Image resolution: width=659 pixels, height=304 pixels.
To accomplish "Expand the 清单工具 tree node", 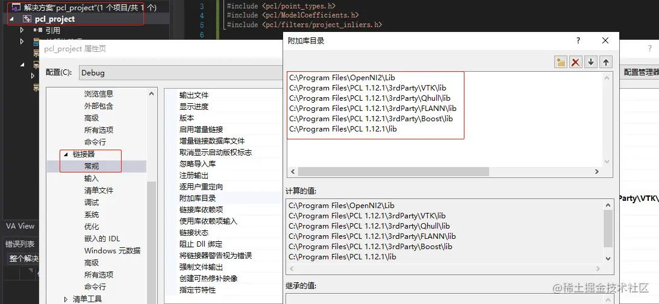I will point(66,299).
